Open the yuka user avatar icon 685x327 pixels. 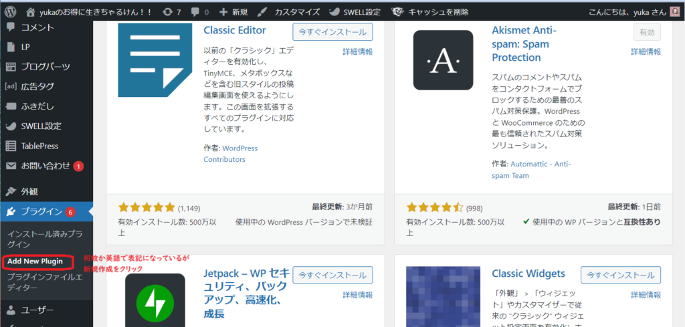click(x=675, y=12)
